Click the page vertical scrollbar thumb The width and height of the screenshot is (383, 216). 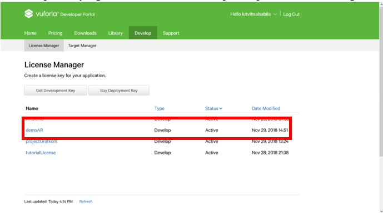[x=381, y=82]
